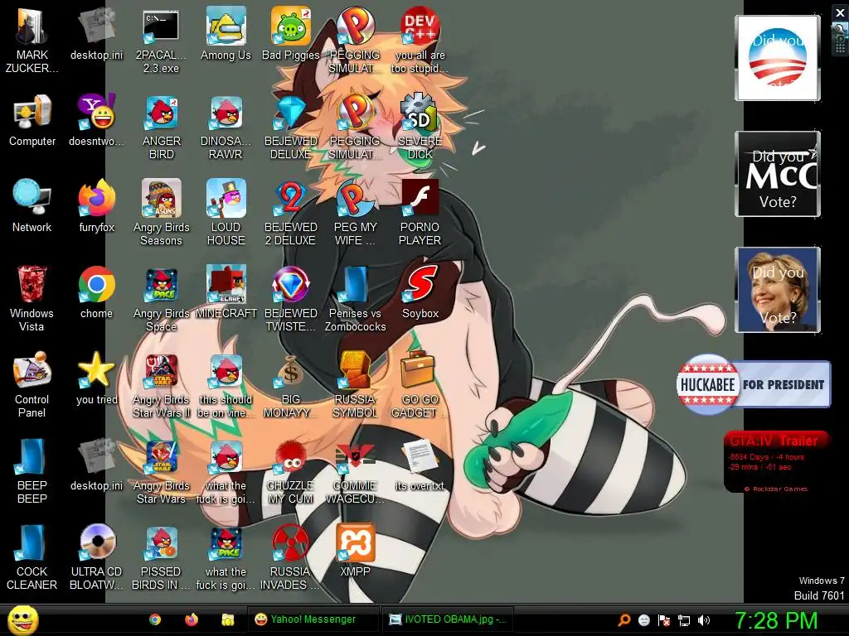Click the Hillary Clinton 'Did you Vote?' gadget

[778, 289]
